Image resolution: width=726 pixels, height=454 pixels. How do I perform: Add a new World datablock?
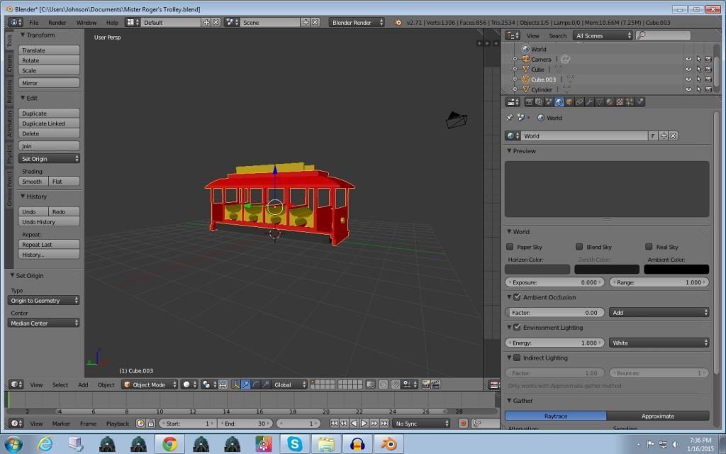click(664, 135)
